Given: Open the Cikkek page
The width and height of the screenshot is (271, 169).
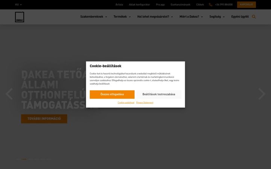Looking at the screenshot, I should click(x=200, y=5).
